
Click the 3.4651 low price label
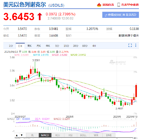pyautogui.click(x=119, y=109)
